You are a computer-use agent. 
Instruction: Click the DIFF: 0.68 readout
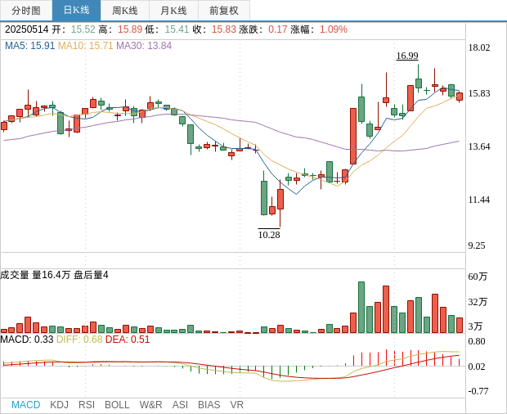[79, 340]
